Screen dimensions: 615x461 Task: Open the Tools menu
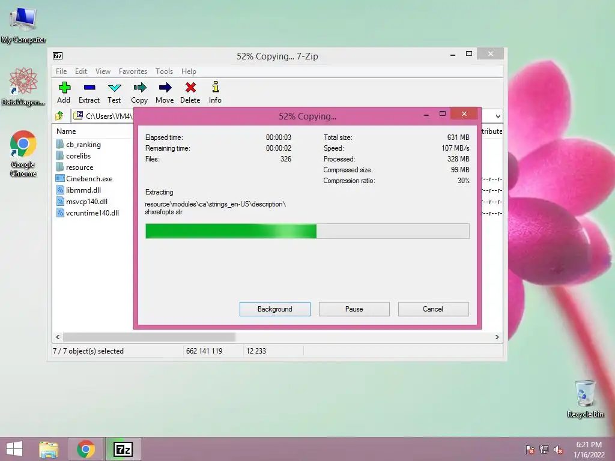point(164,71)
